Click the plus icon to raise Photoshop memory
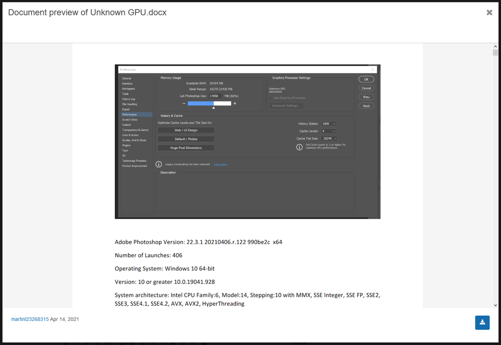This screenshot has width=501, height=345. coord(235,103)
